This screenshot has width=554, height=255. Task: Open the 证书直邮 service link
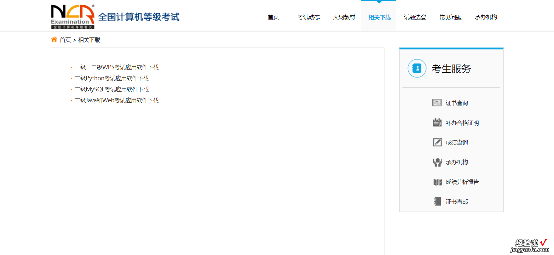(x=457, y=201)
